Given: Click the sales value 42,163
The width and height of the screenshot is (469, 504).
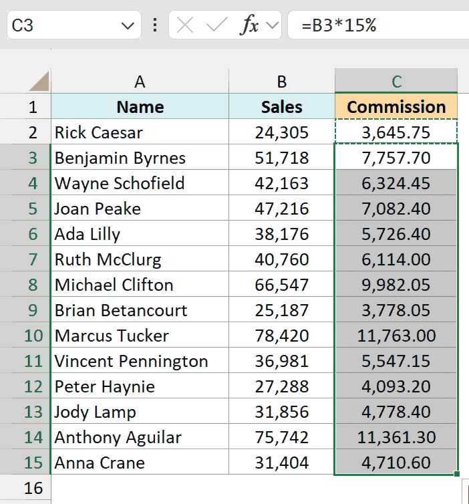Looking at the screenshot, I should (x=282, y=183).
